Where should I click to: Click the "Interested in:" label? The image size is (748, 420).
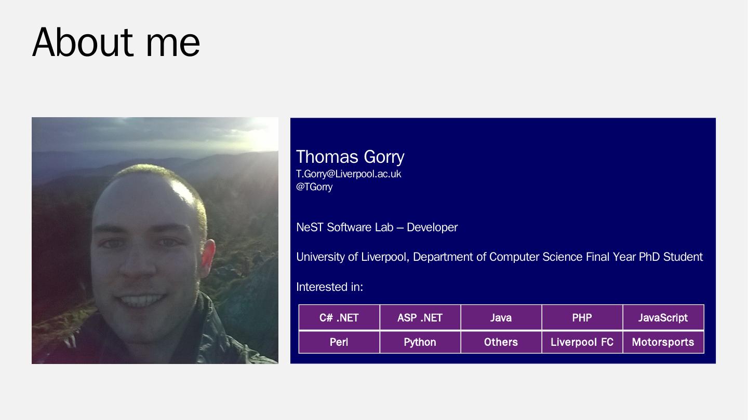[329, 287]
